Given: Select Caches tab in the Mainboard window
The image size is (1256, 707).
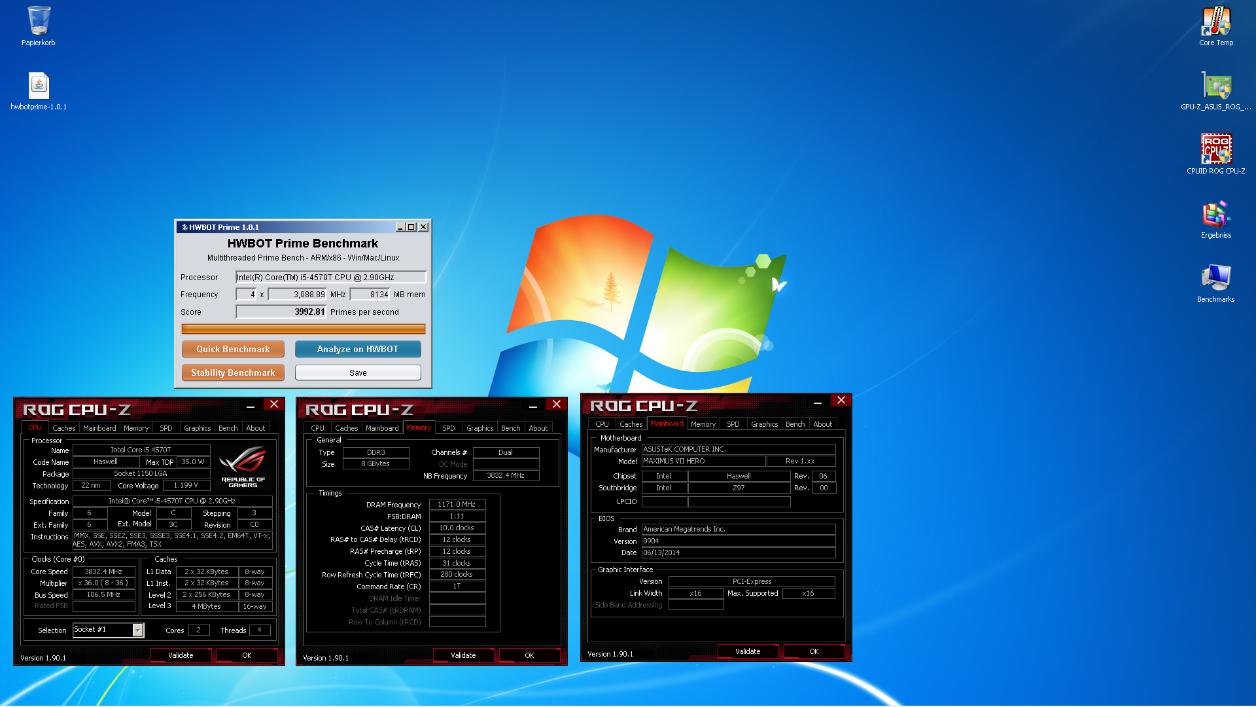Looking at the screenshot, I should pos(631,424).
